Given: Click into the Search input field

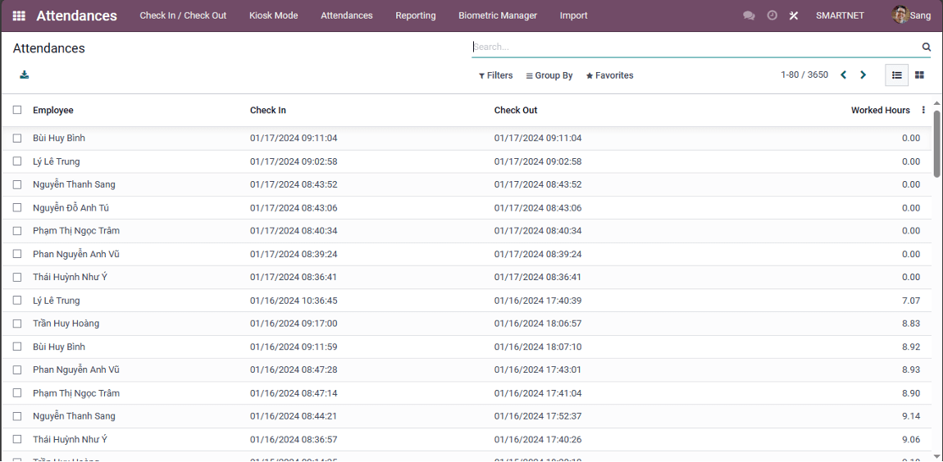Looking at the screenshot, I should coord(693,48).
